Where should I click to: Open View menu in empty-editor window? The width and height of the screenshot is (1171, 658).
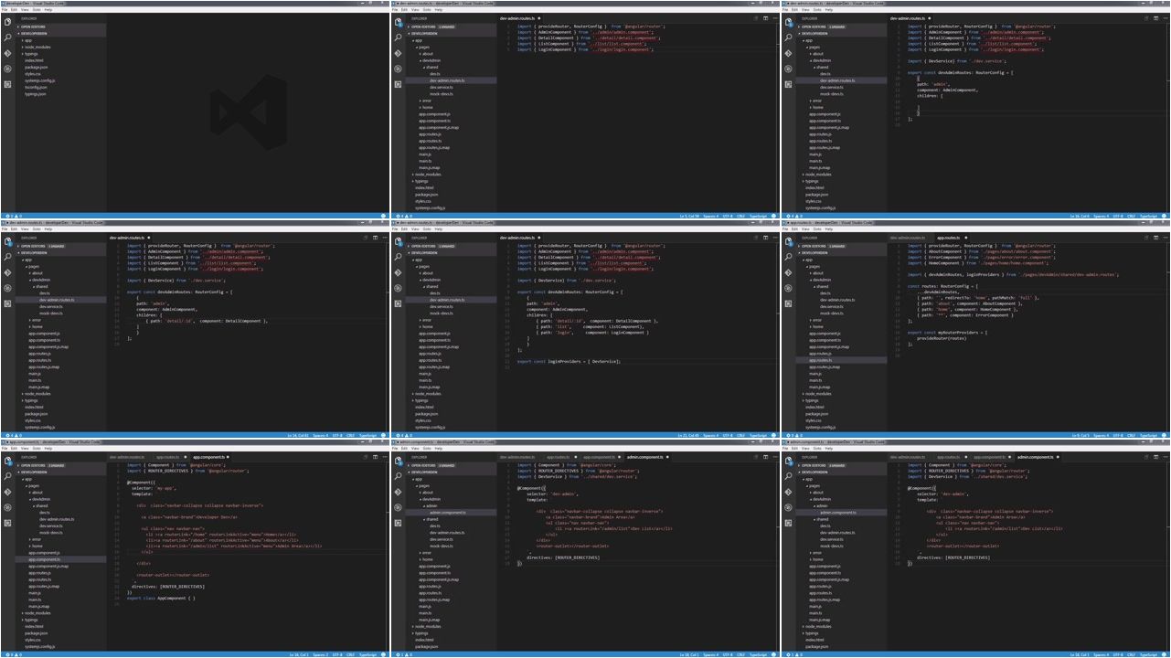coord(25,10)
